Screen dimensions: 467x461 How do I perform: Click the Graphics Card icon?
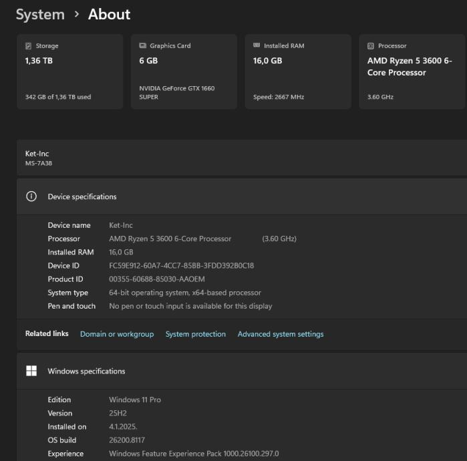point(142,46)
